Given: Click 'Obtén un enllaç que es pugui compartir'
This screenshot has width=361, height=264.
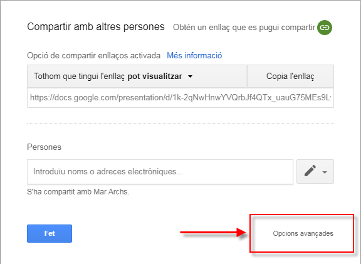Looking at the screenshot, I should [x=244, y=28].
